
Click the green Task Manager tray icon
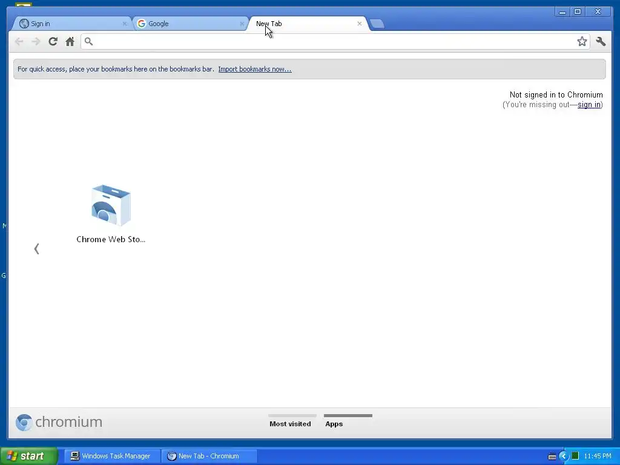[x=575, y=456]
